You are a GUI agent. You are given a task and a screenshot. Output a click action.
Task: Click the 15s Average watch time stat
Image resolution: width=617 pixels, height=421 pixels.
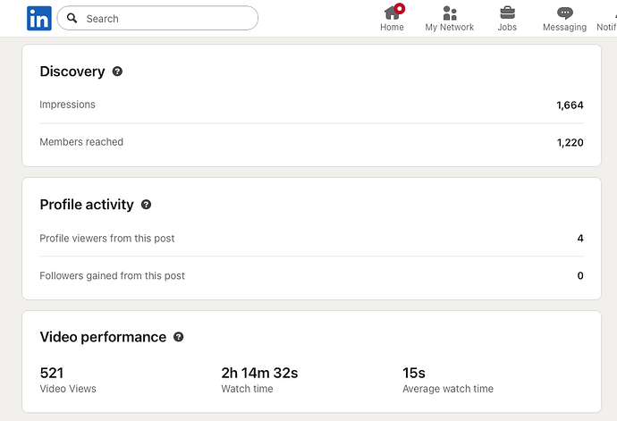[448, 380]
